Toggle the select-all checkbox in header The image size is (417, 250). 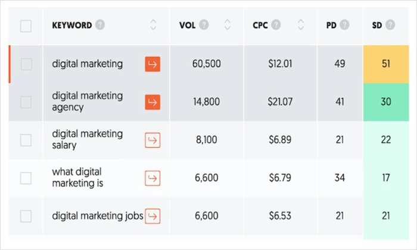[26, 26]
